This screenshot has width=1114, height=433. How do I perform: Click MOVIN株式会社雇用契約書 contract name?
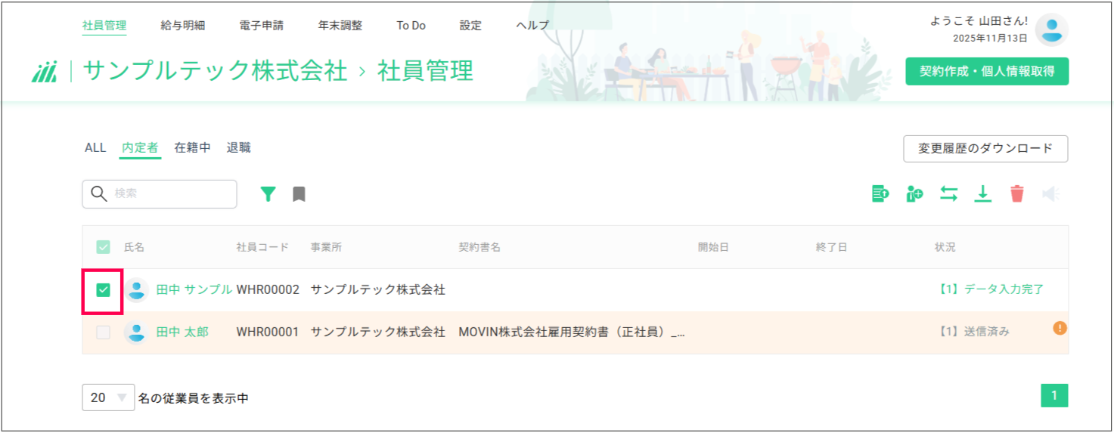(572, 332)
